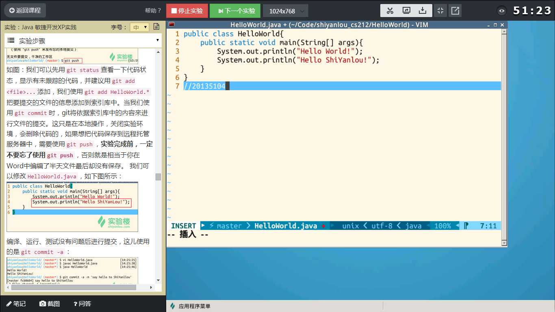Click the utf-8 encoding indicator
555x312 pixels.
(382, 226)
